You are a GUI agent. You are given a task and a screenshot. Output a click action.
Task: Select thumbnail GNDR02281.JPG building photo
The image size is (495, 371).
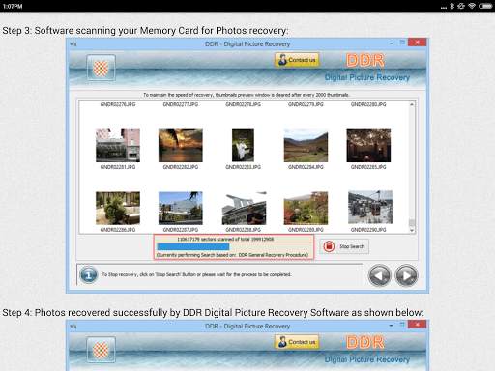point(118,146)
